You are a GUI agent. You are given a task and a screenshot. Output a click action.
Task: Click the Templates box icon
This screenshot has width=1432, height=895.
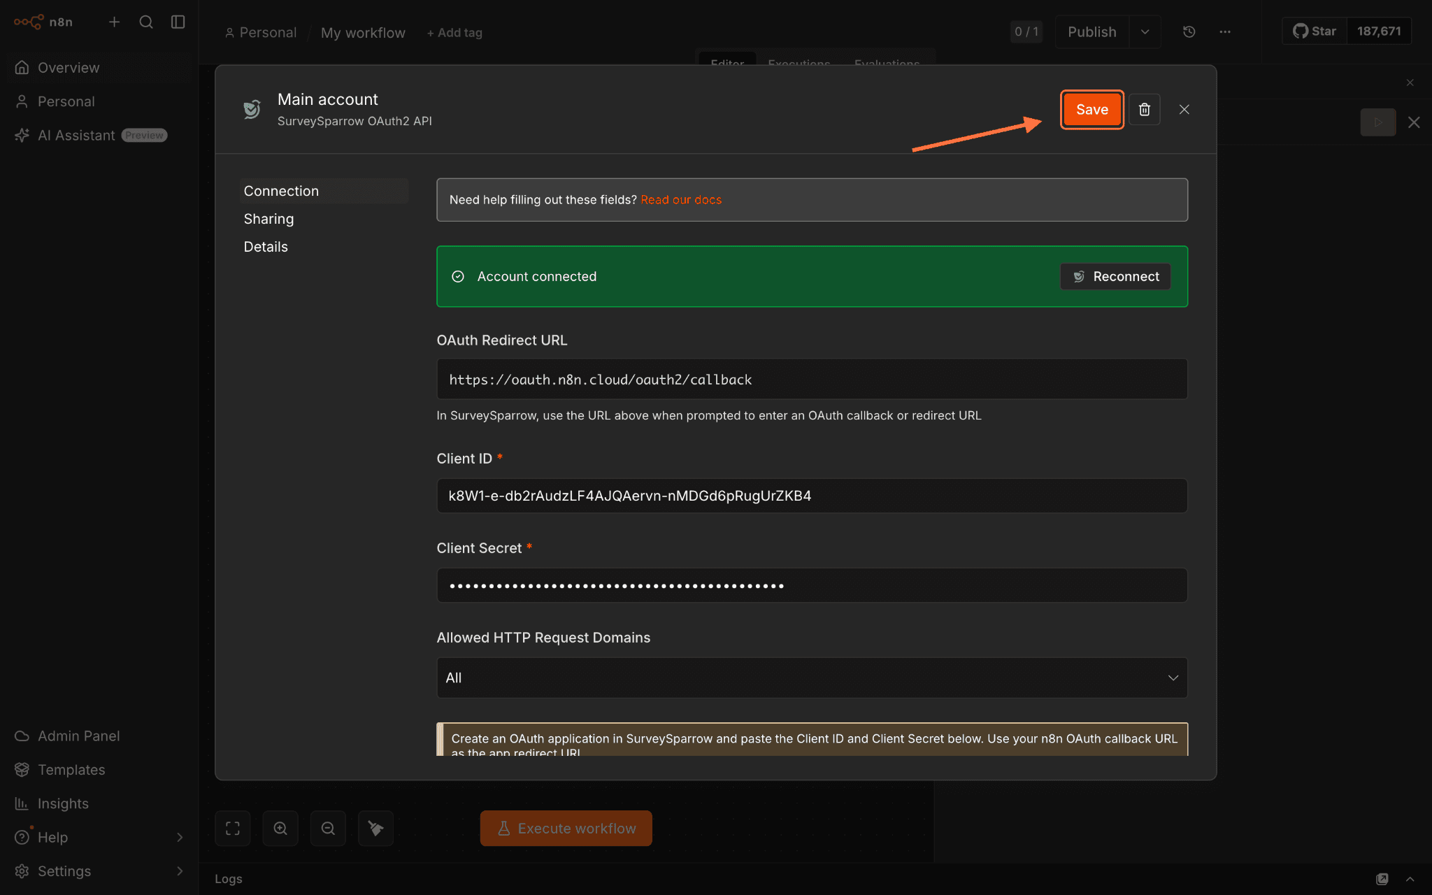coord(22,770)
